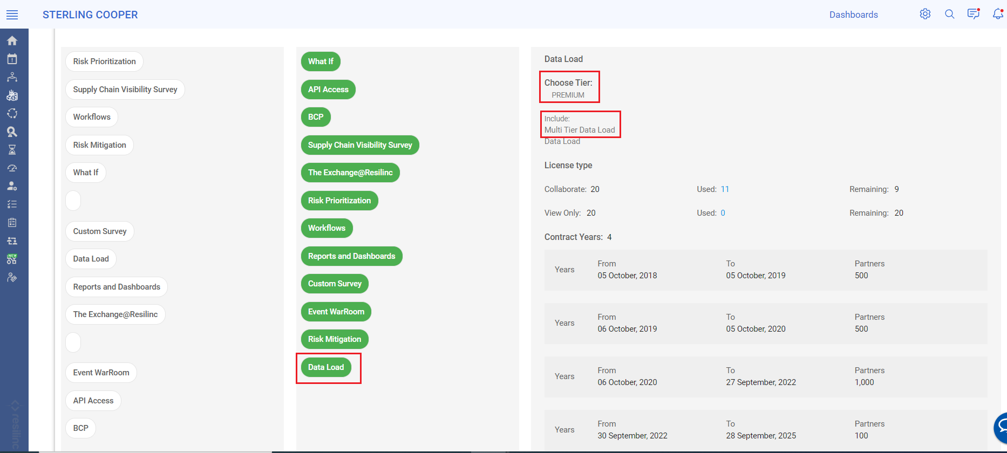This screenshot has width=1007, height=453.
Task: Open the calendar alert icon in sidebar
Action: (12, 59)
